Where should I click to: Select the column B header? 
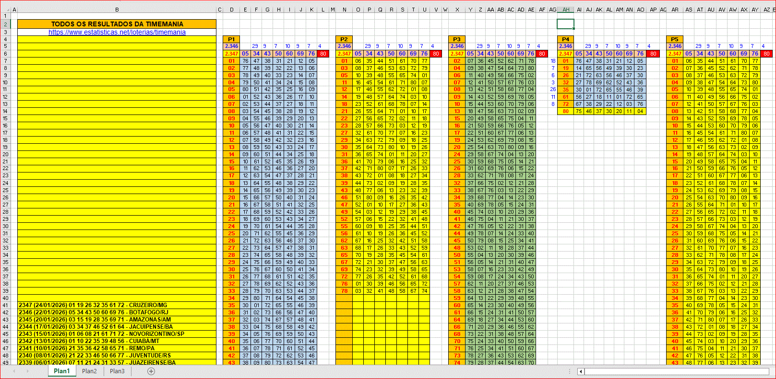[117, 10]
